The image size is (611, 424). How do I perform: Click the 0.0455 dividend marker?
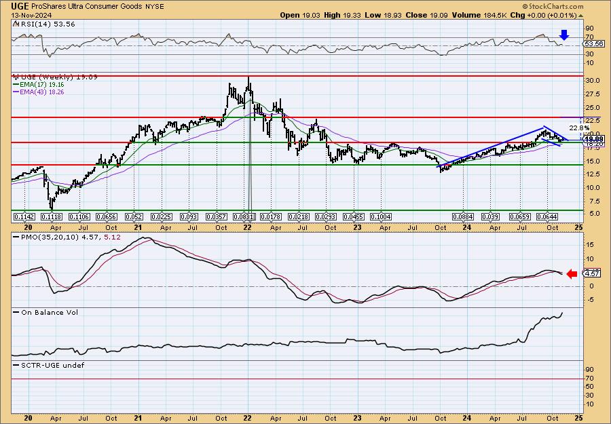354,216
